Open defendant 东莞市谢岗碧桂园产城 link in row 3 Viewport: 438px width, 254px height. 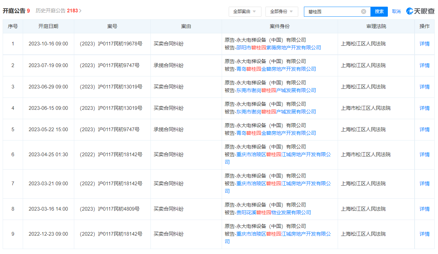(x=276, y=90)
